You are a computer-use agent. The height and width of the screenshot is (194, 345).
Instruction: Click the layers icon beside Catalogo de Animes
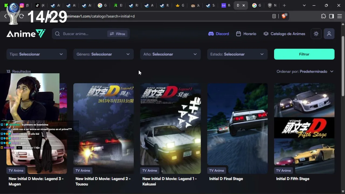(x=266, y=34)
